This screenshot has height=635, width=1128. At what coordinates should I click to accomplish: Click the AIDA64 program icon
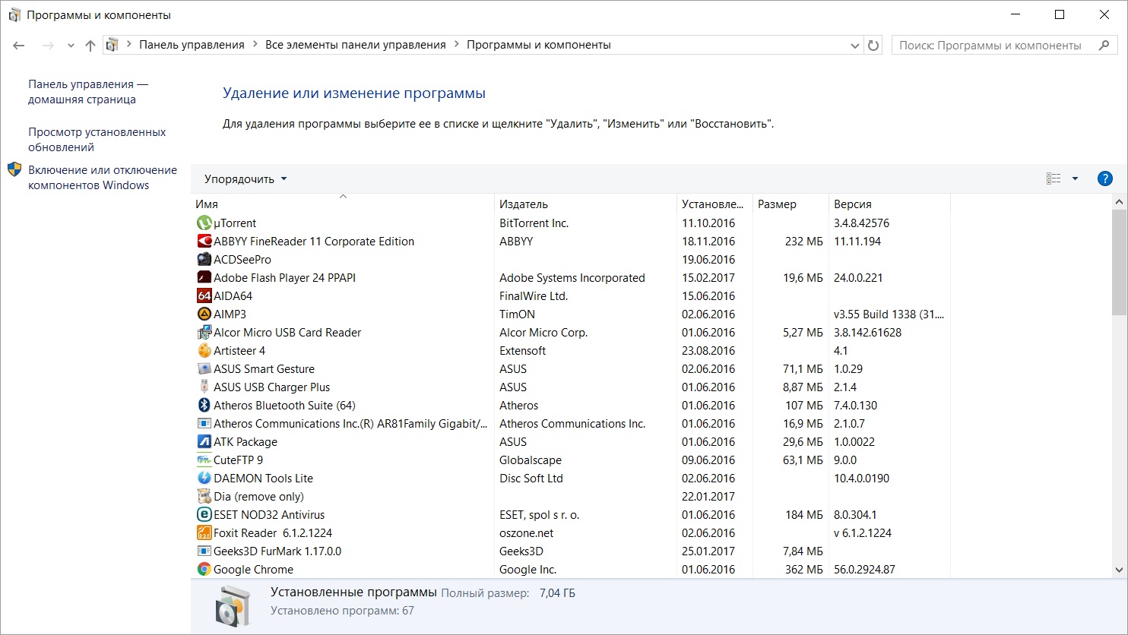click(204, 296)
